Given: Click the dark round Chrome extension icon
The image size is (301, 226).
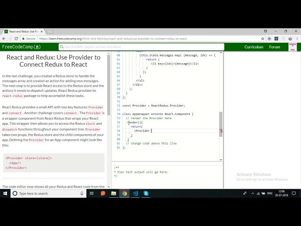Looking at the screenshot, I should click(x=290, y=39).
